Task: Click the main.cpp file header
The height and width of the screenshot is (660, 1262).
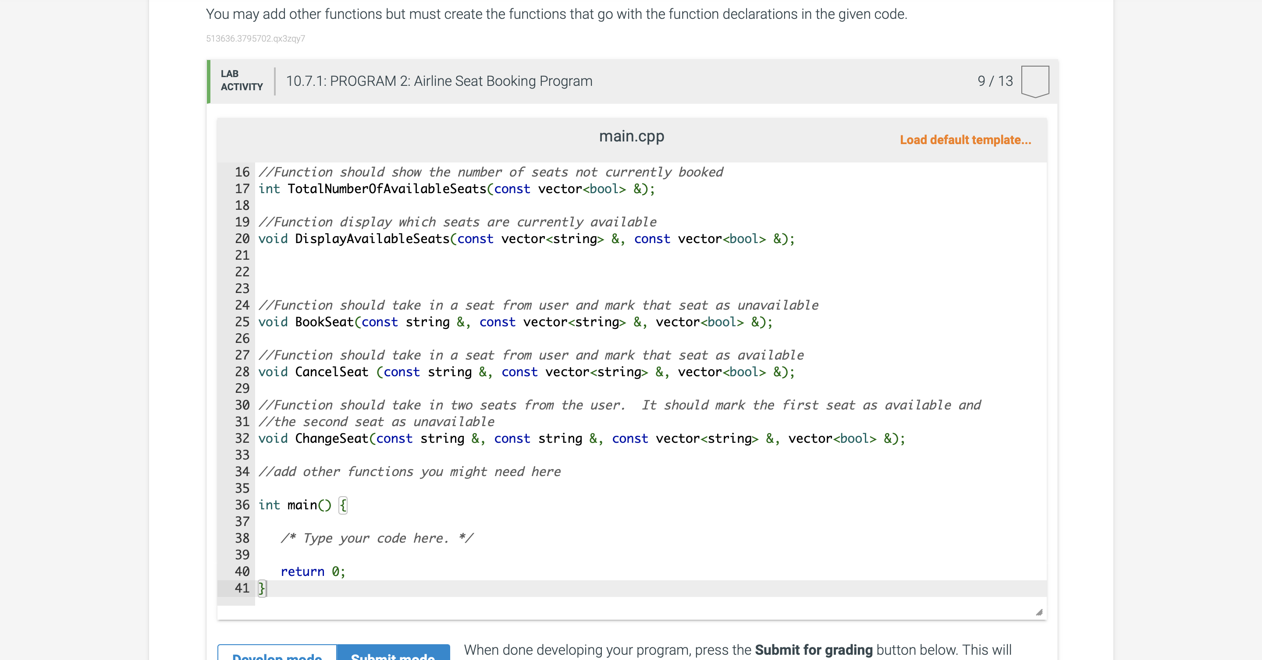Action: point(631,136)
